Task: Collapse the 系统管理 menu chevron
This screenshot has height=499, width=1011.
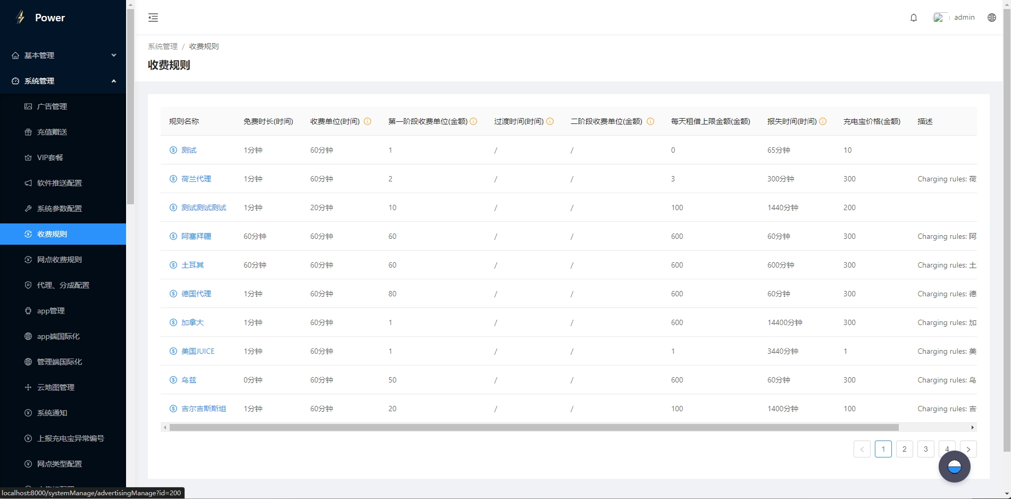Action: click(x=113, y=81)
